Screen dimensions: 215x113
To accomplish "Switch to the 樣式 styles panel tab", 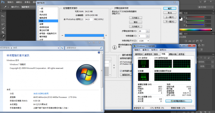I will [186, 34].
